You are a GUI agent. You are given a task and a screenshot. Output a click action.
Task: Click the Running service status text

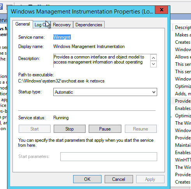click(x=61, y=118)
